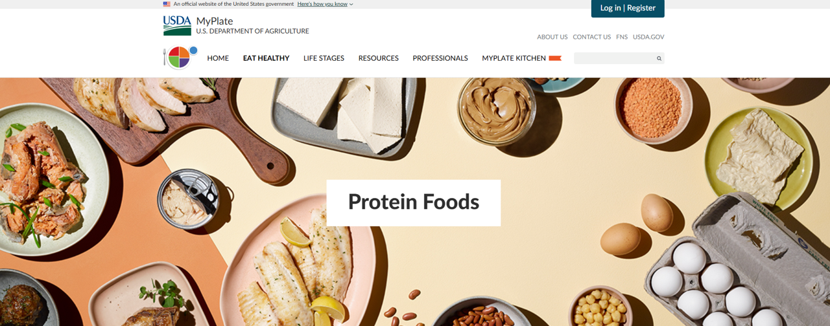The width and height of the screenshot is (830, 326).
Task: Open the About Us link
Action: (x=552, y=37)
